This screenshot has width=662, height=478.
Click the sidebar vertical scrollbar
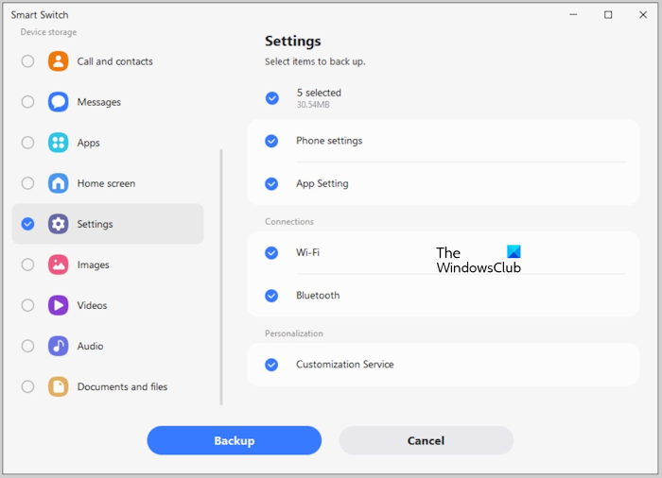tap(221, 274)
